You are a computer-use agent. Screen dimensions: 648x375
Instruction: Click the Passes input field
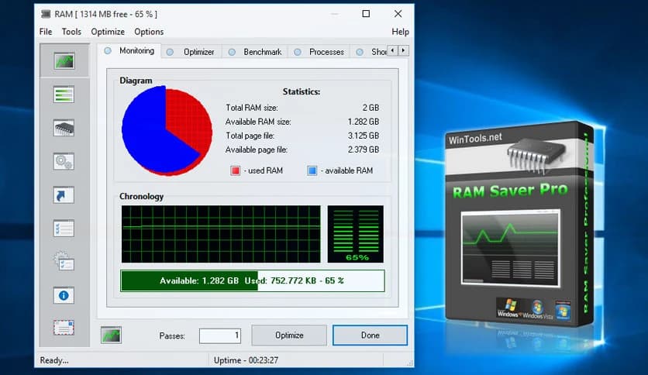(220, 335)
